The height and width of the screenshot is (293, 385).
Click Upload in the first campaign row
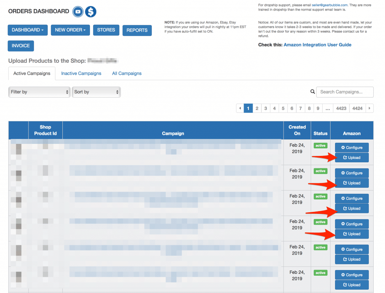[x=352, y=158]
